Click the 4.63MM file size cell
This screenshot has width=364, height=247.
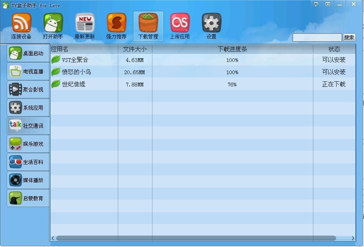point(135,60)
